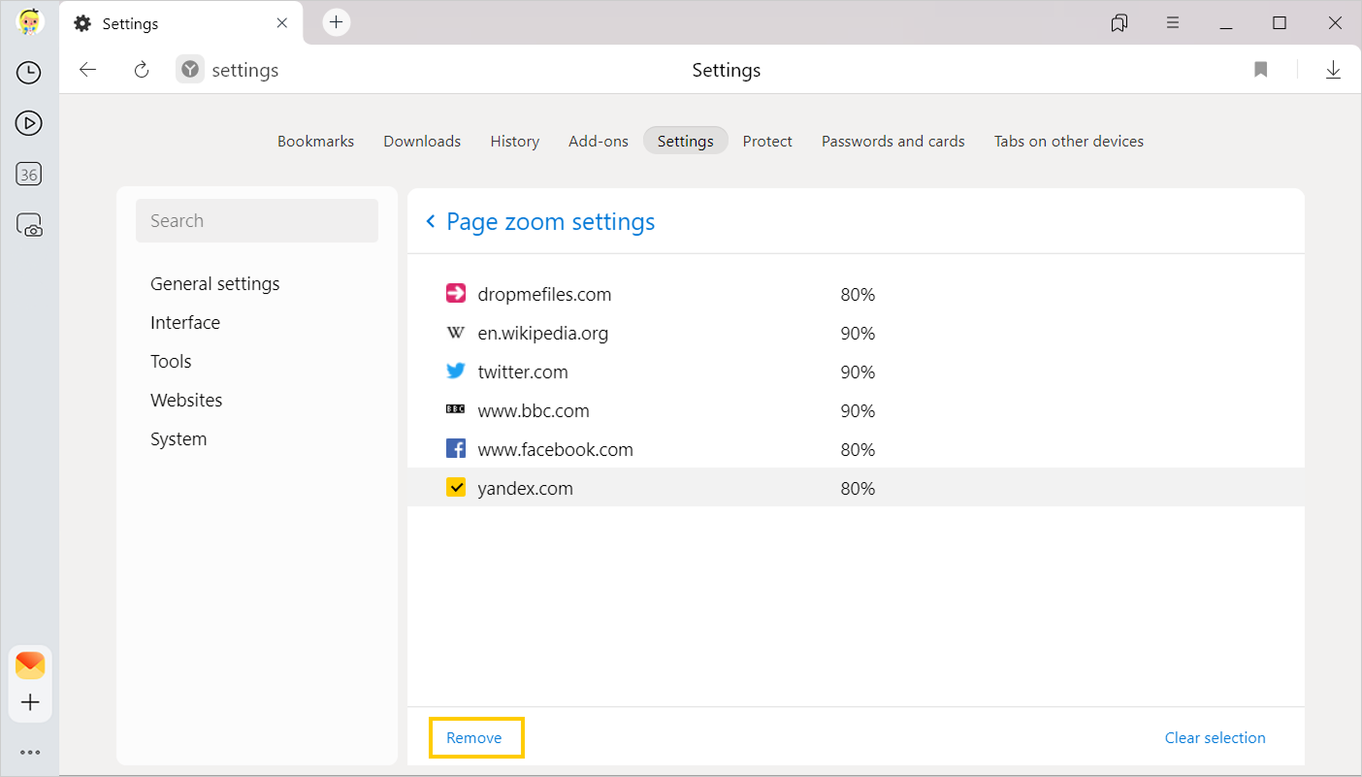Click the bookmark page icon in address bar
This screenshot has height=777, width=1362.
(1260, 70)
